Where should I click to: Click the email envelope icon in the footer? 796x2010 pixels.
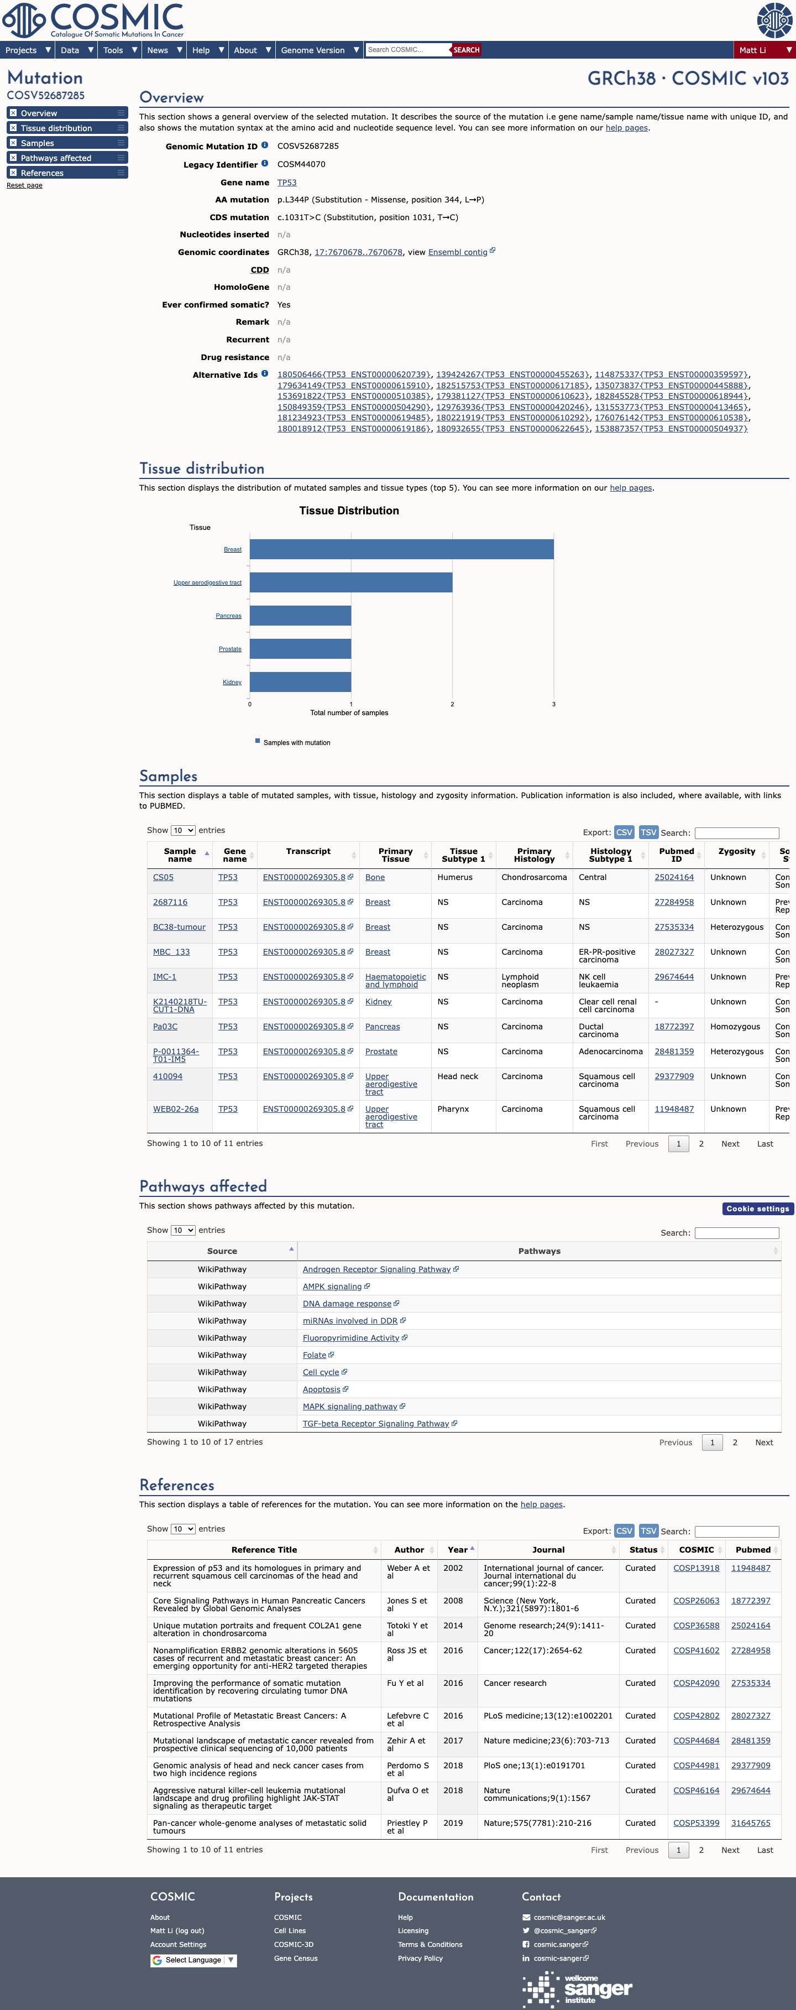coord(526,1917)
